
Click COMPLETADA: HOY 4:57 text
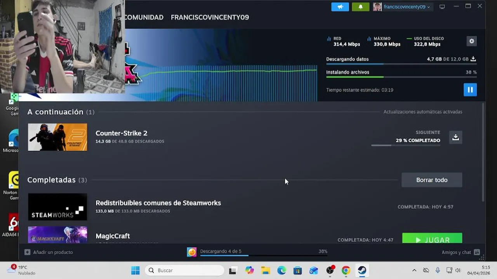pyautogui.click(x=425, y=207)
